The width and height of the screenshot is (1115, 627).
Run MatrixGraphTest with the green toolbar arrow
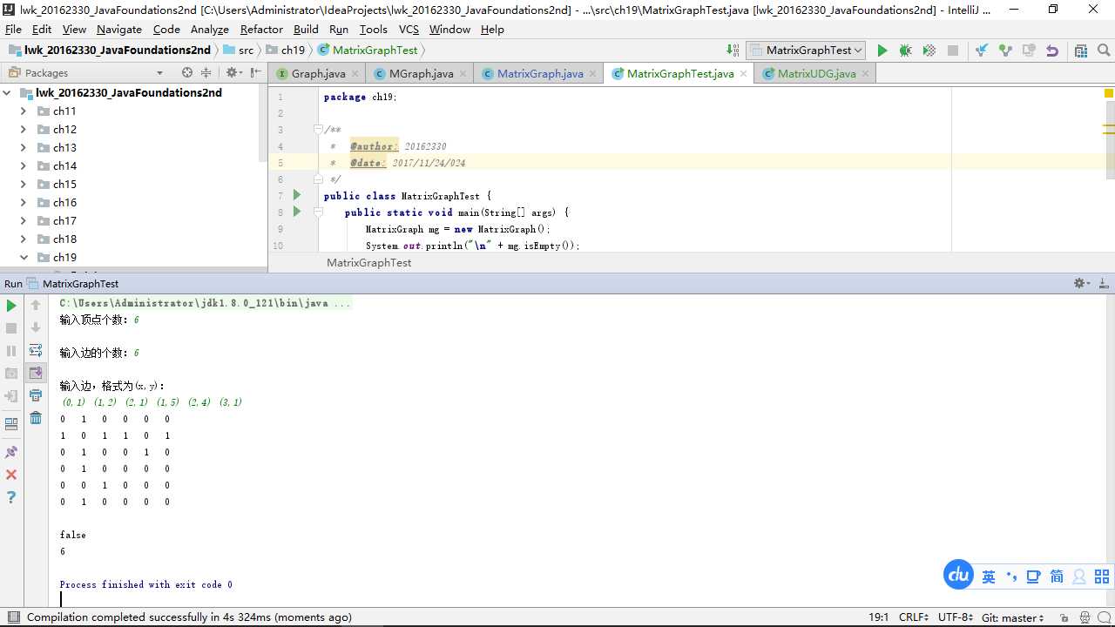tap(882, 51)
